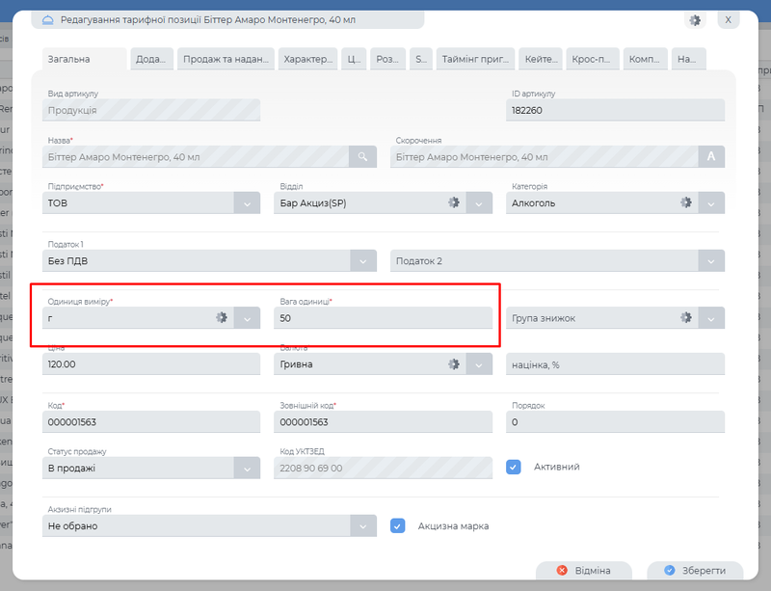Open settings gear in the Відділ field
Screen dimensions: 771x591
[x=454, y=202]
